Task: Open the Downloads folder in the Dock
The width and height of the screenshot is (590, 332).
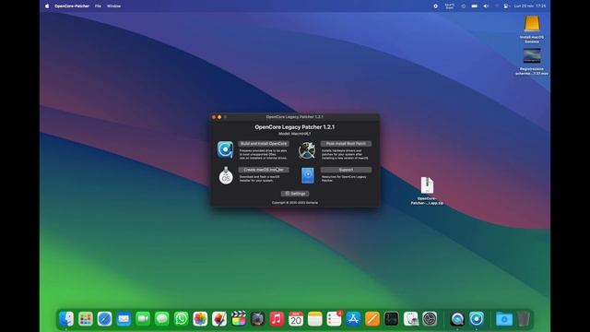Action: click(504, 319)
